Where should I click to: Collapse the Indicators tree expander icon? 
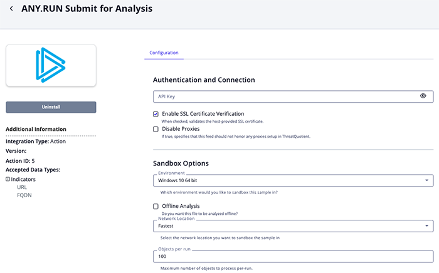[8, 179]
